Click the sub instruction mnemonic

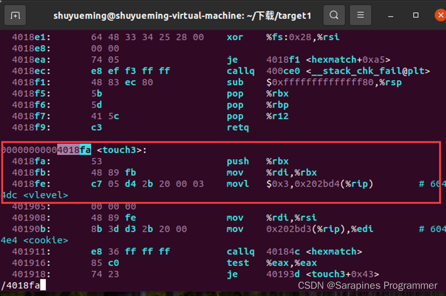[235, 82]
